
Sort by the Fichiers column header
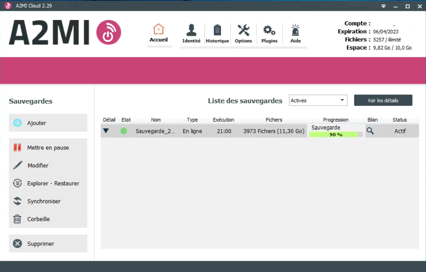pyautogui.click(x=274, y=120)
